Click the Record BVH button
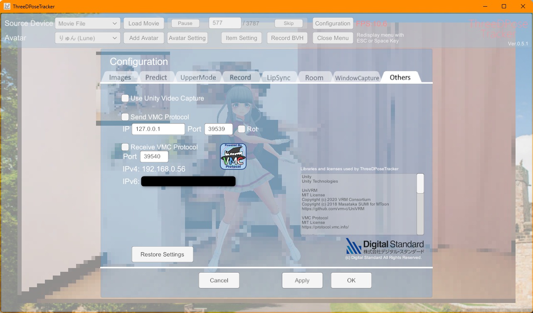The image size is (533, 313). (x=287, y=38)
